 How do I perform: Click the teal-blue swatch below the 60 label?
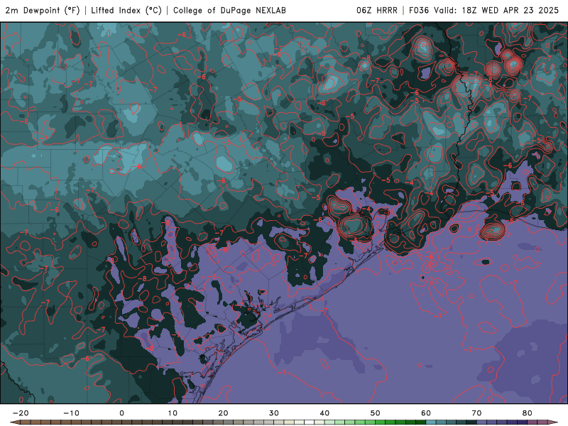(431, 422)
